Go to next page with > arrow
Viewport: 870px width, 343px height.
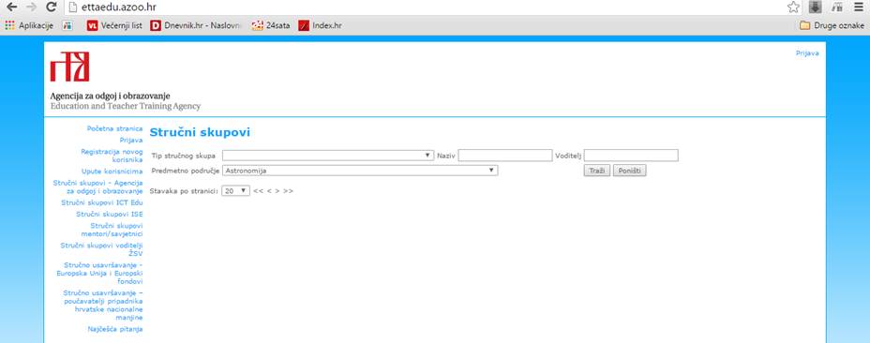pos(277,191)
